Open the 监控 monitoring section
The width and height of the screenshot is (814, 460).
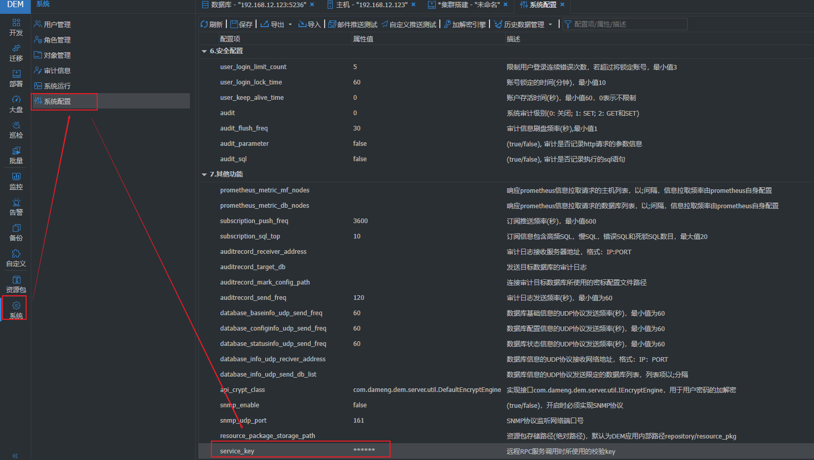16,181
